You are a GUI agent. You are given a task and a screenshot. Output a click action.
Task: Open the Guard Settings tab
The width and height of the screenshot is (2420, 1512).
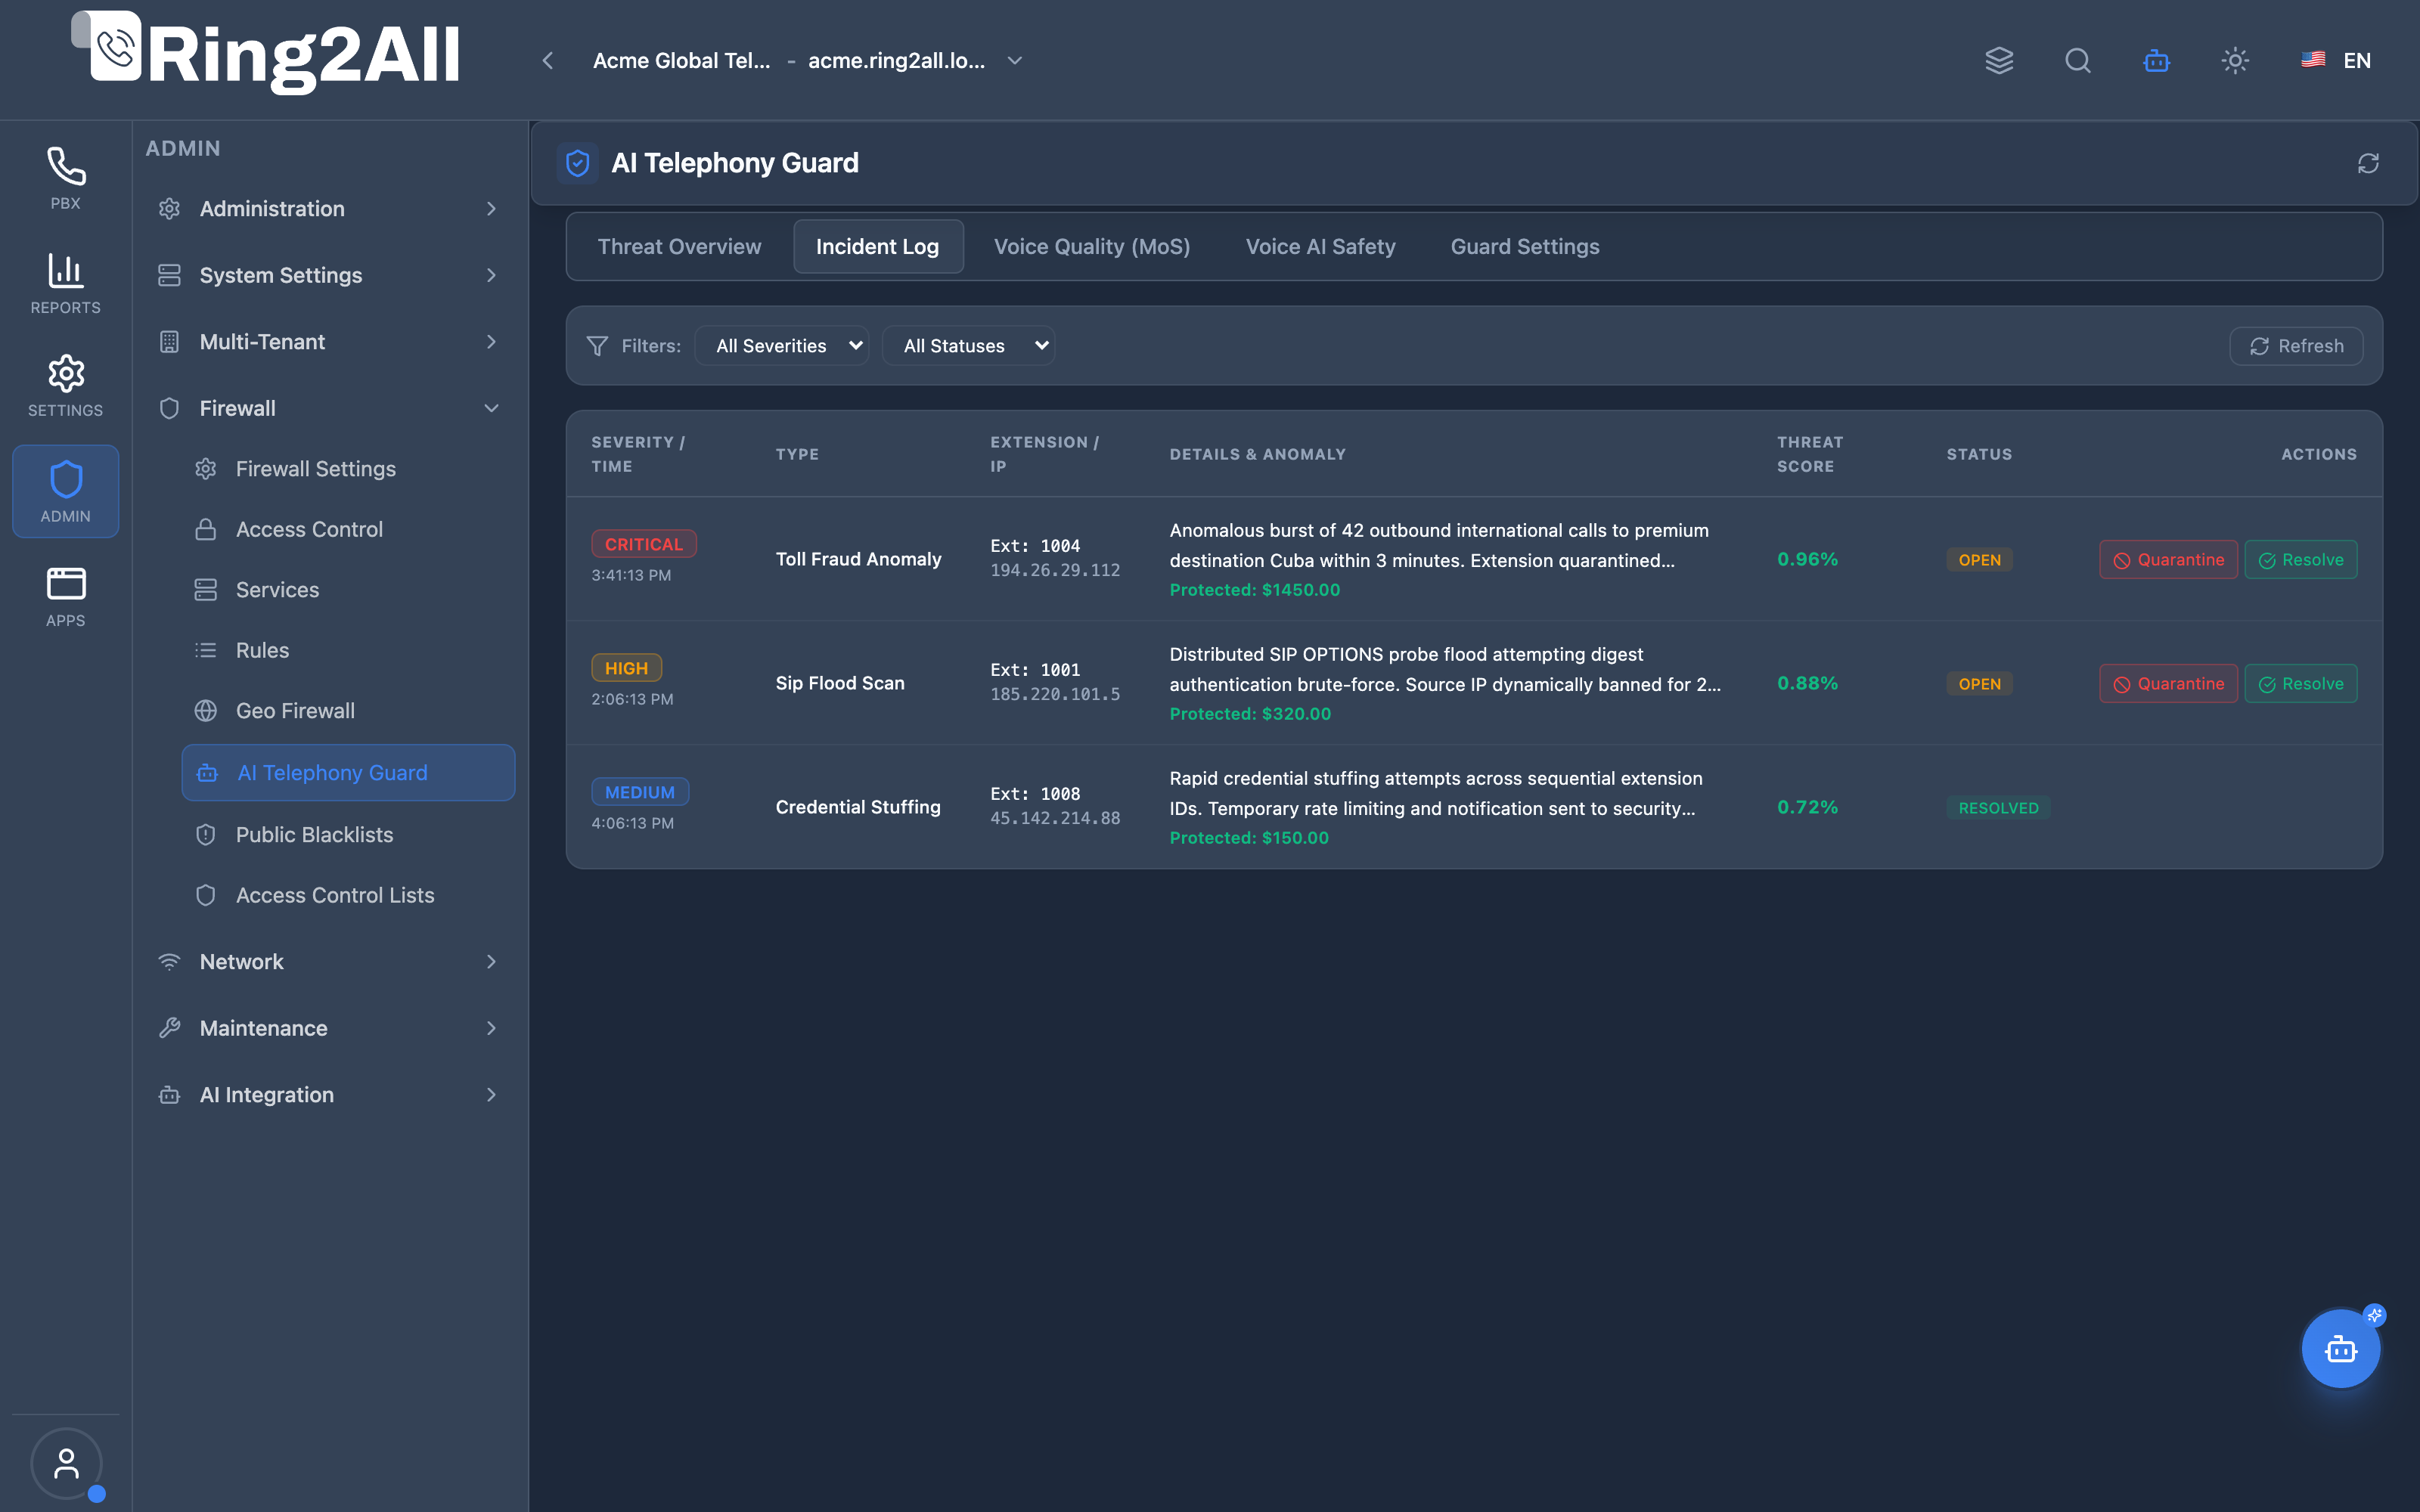pos(1525,246)
